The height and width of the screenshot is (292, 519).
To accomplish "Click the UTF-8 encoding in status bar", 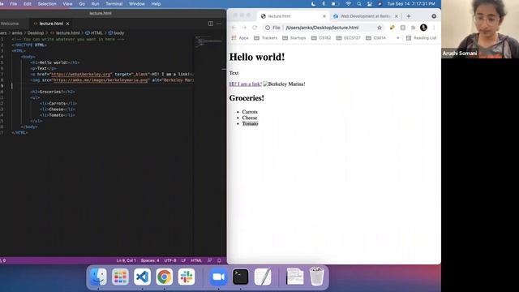I will (x=170, y=260).
